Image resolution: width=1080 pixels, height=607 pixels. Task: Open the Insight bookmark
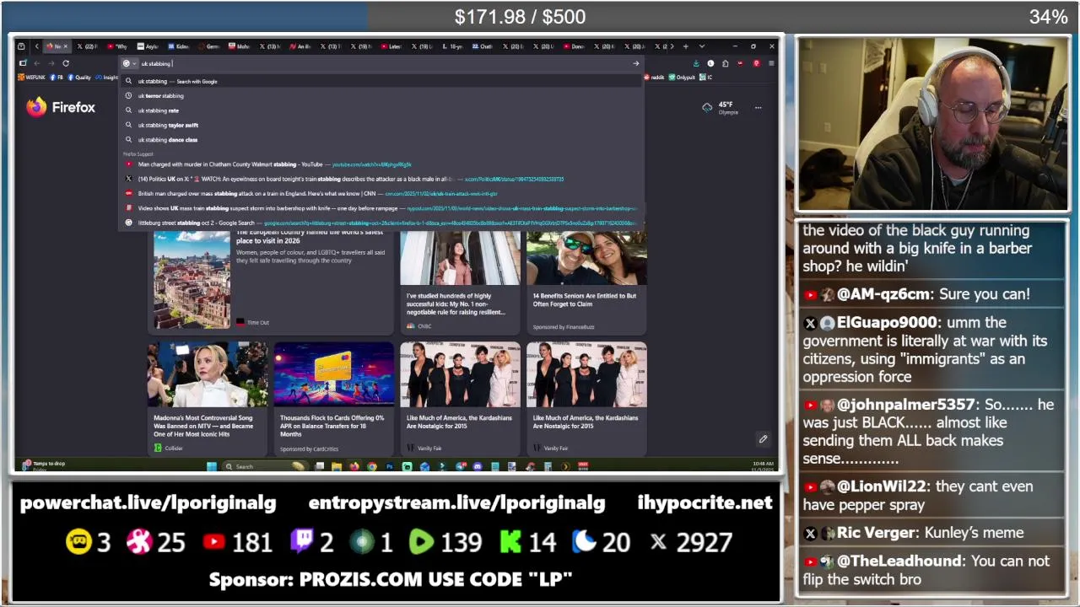click(106, 78)
